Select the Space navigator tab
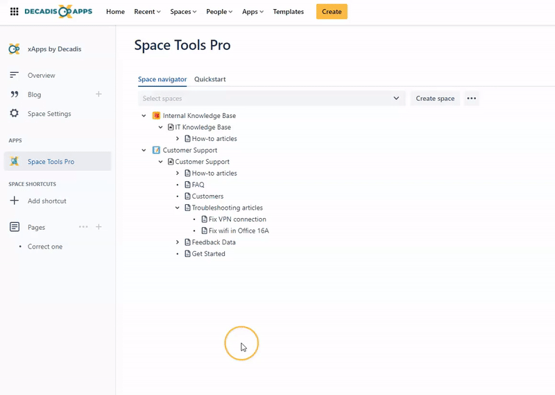The height and width of the screenshot is (395, 555). [162, 79]
